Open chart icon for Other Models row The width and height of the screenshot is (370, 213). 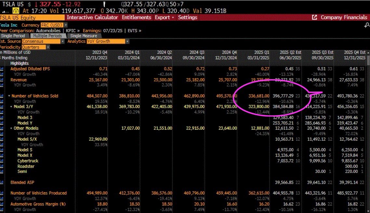(x=2, y=128)
